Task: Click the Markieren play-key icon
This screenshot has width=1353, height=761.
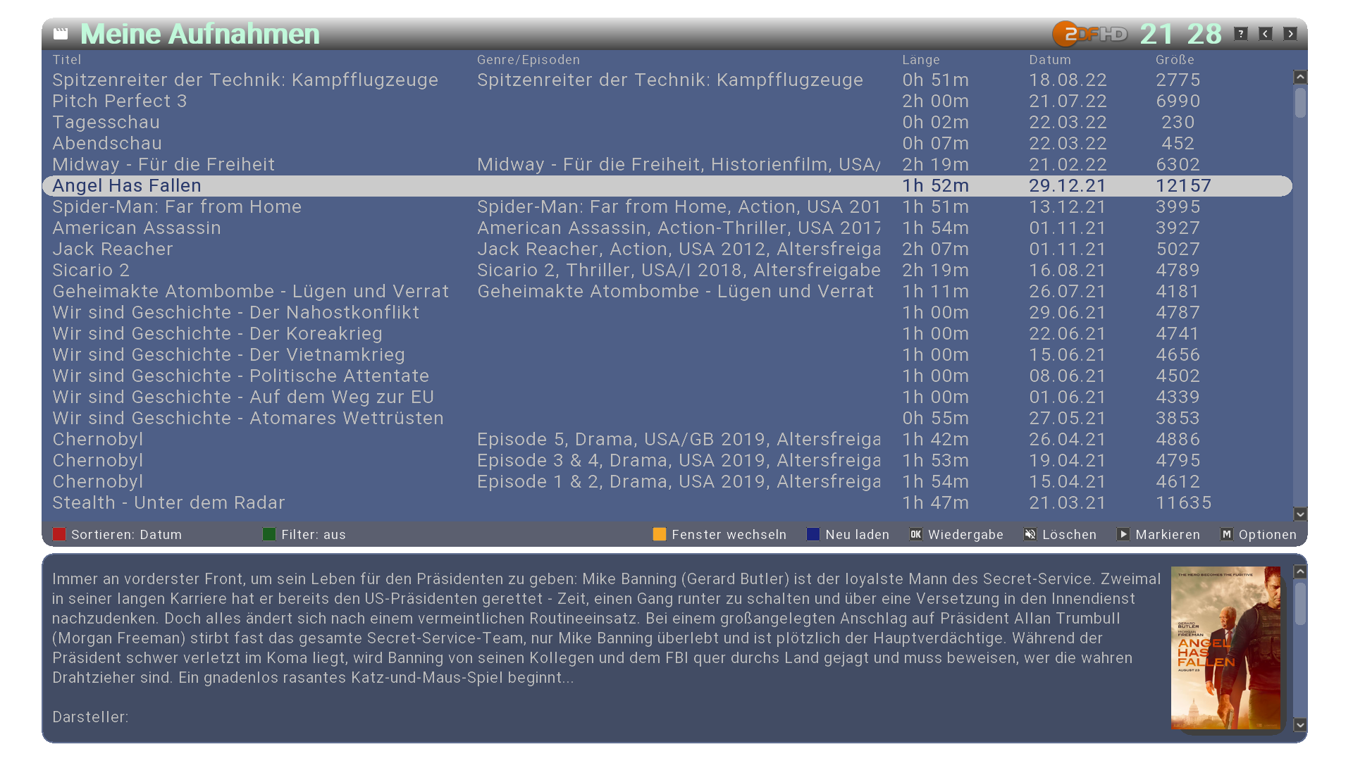Action: pyautogui.click(x=1123, y=535)
